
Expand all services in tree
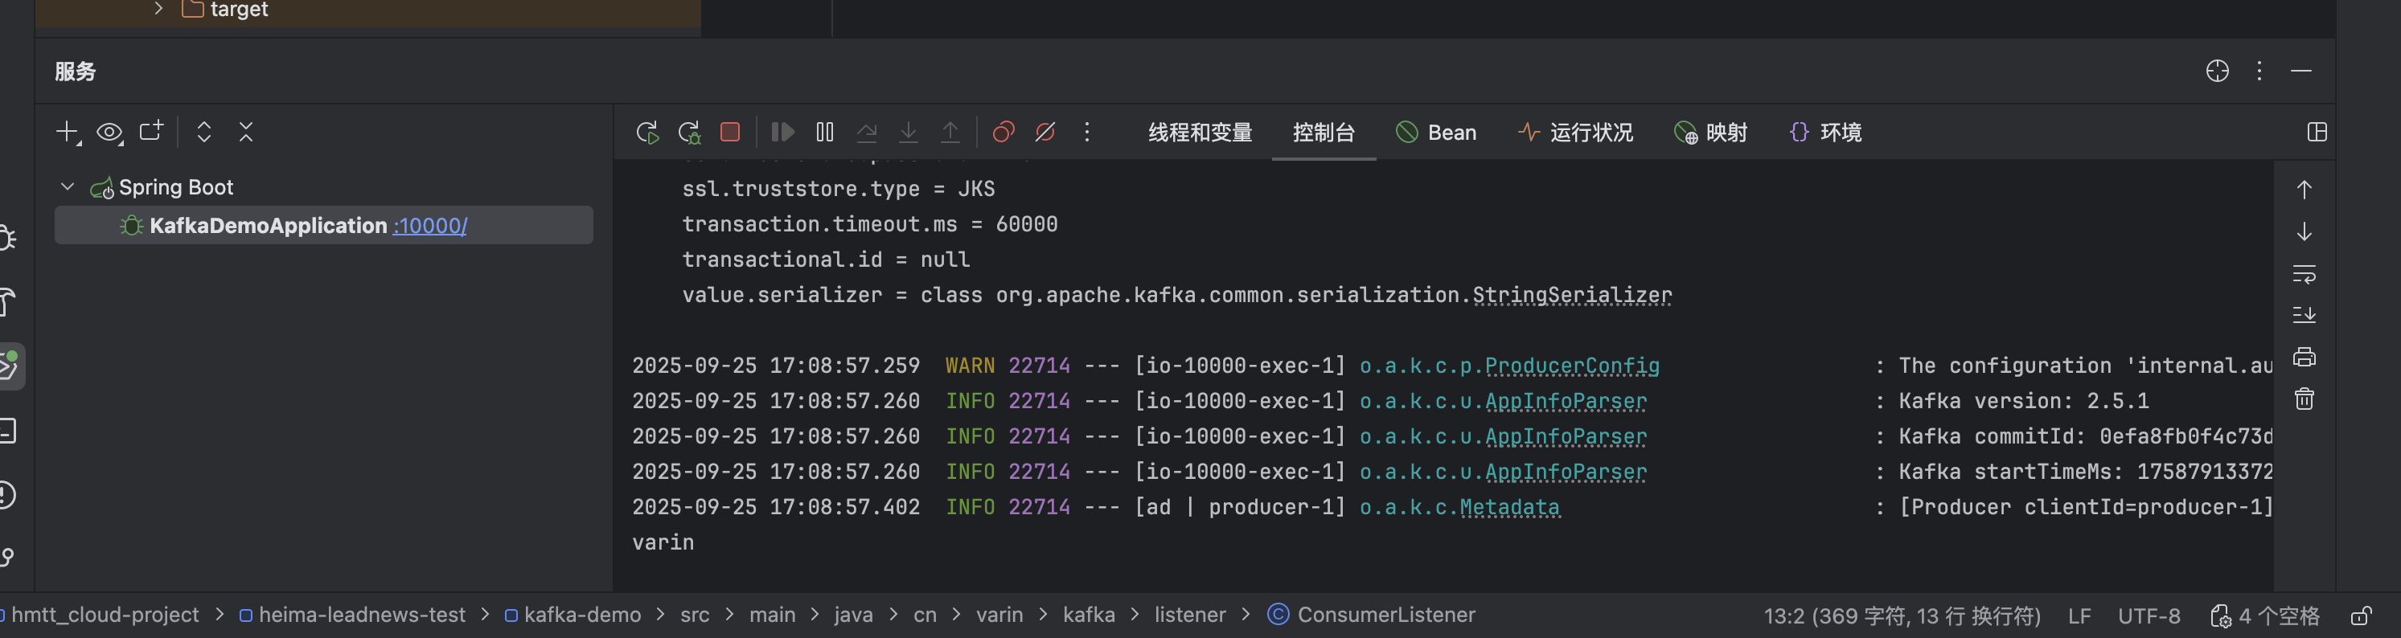tap(204, 133)
